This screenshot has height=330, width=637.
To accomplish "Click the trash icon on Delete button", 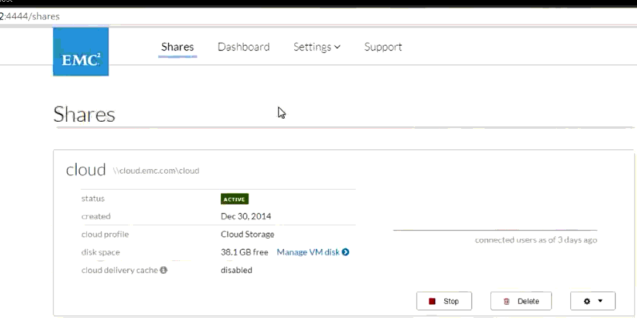I will 506,301.
